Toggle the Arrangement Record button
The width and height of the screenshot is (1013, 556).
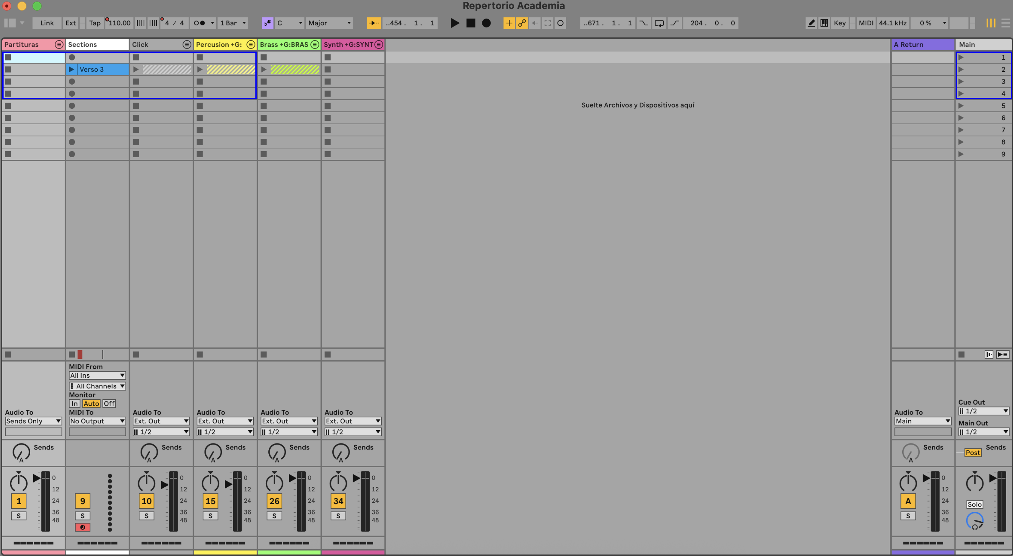coord(486,23)
